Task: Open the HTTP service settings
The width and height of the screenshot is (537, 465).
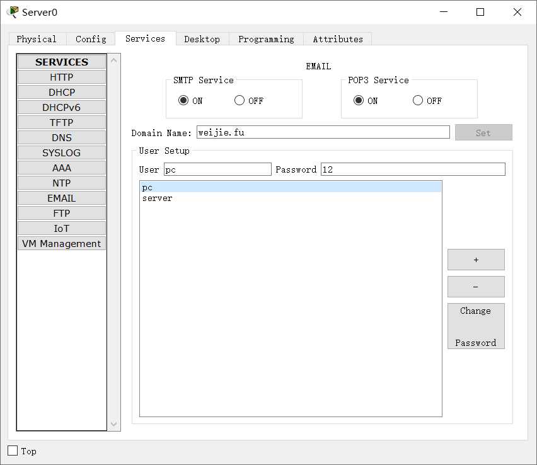Action: pyautogui.click(x=62, y=77)
